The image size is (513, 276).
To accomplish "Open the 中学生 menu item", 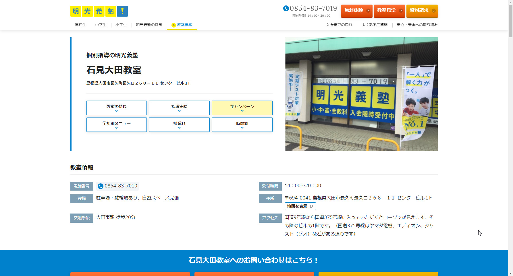I will (101, 25).
